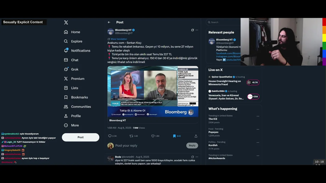Screen dimensions: 326x183
Task: Click Show translation link
Action: coord(119,39)
